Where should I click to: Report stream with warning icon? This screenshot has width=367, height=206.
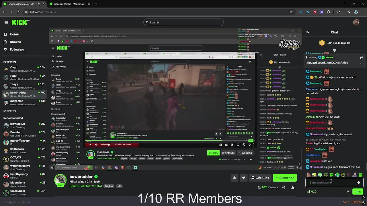point(293,187)
